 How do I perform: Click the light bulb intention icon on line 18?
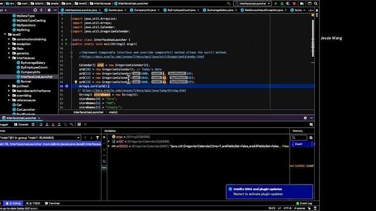click(76, 82)
